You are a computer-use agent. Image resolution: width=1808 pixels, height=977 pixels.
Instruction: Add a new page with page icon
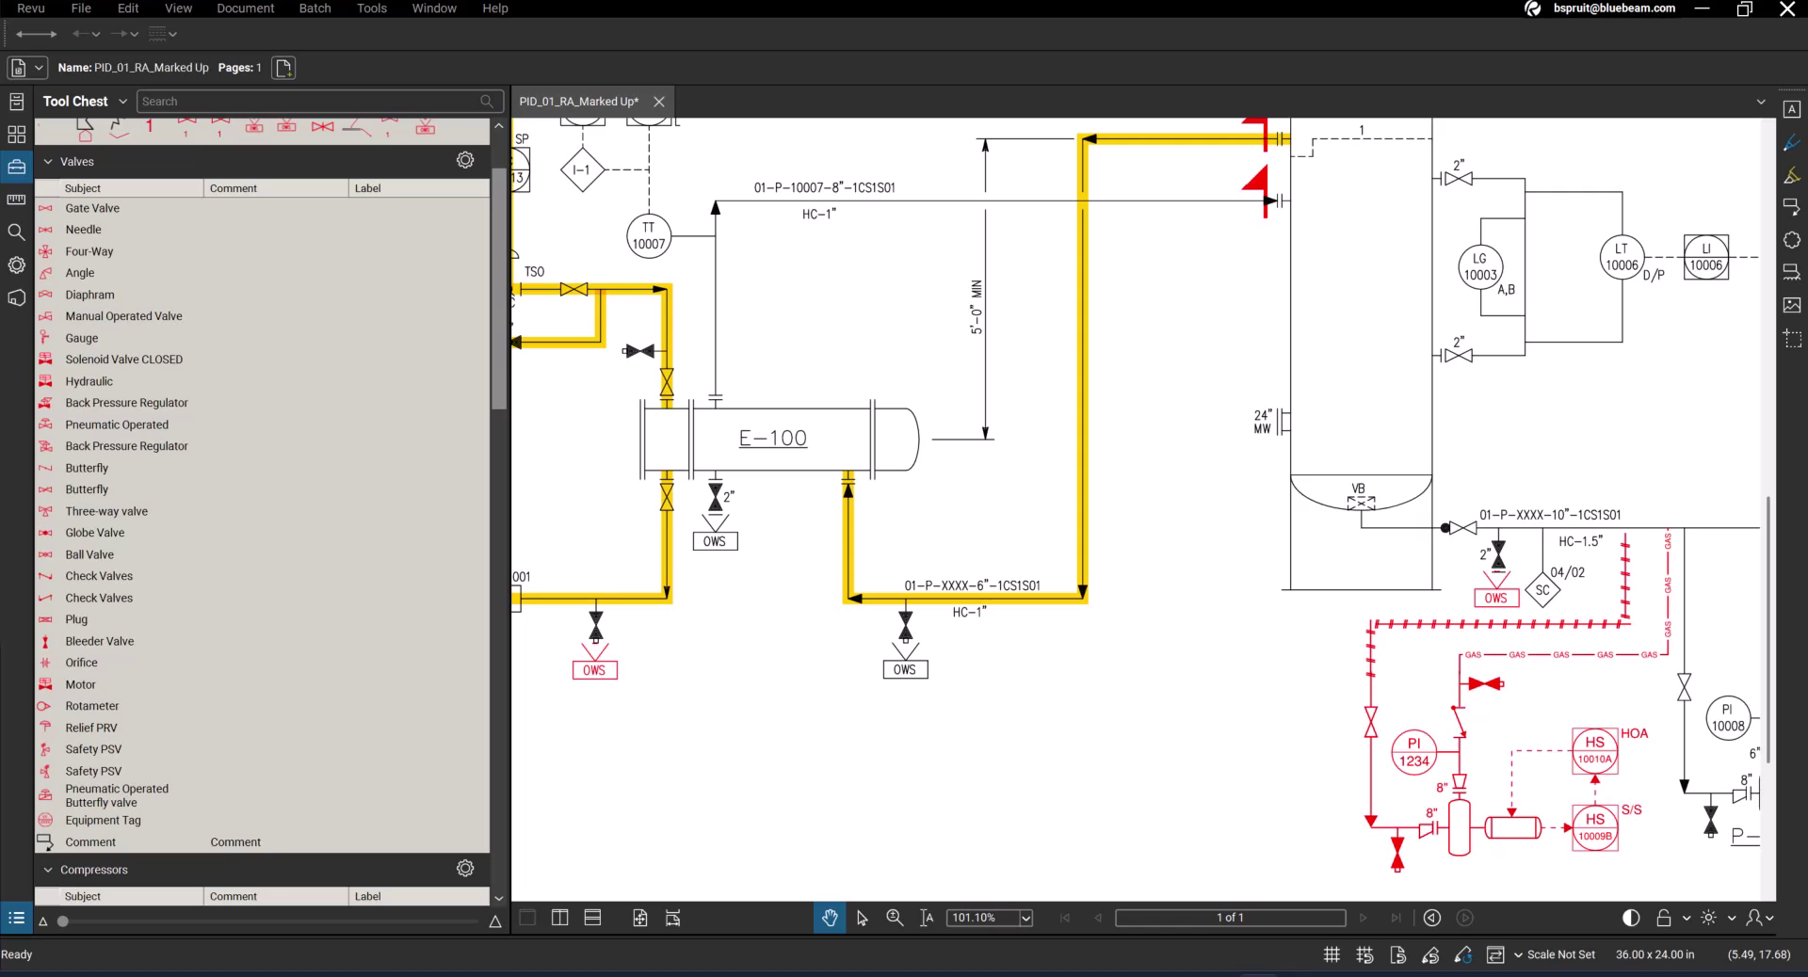click(x=283, y=68)
